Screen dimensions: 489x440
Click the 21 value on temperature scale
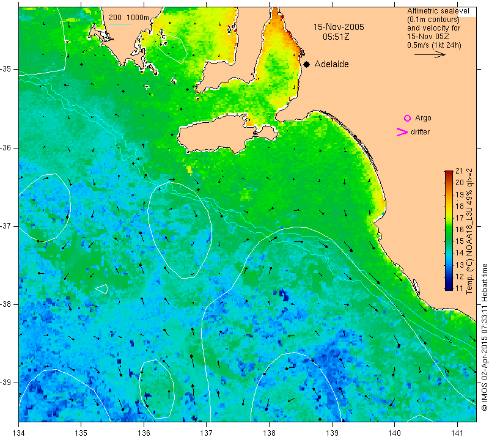(x=460, y=171)
